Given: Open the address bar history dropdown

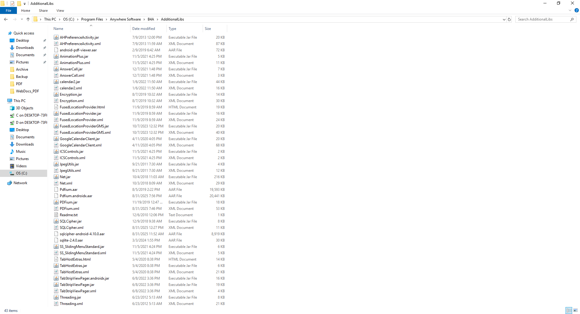Looking at the screenshot, I should pos(504,19).
